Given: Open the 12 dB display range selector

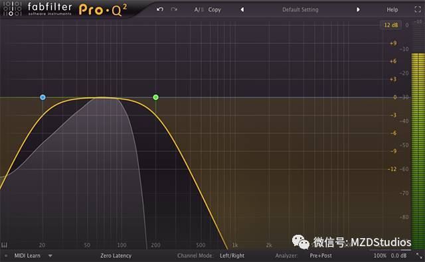Looking at the screenshot, I should point(391,25).
